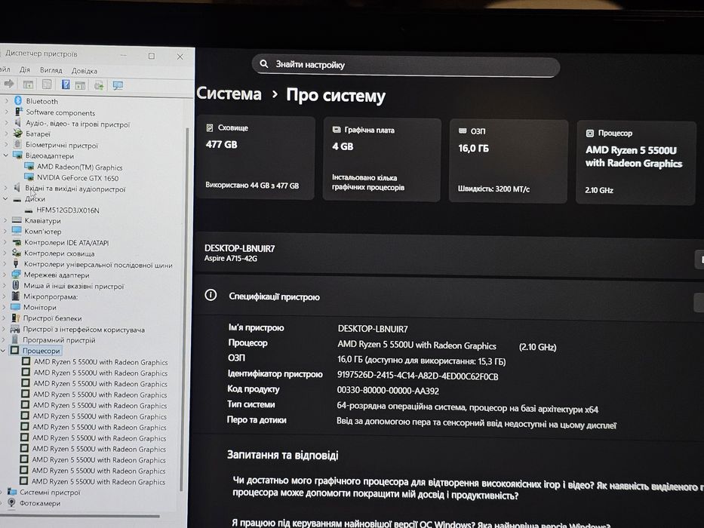Click the Графічна плата card icon
Image resolution: width=704 pixels, height=528 pixels.
337,130
